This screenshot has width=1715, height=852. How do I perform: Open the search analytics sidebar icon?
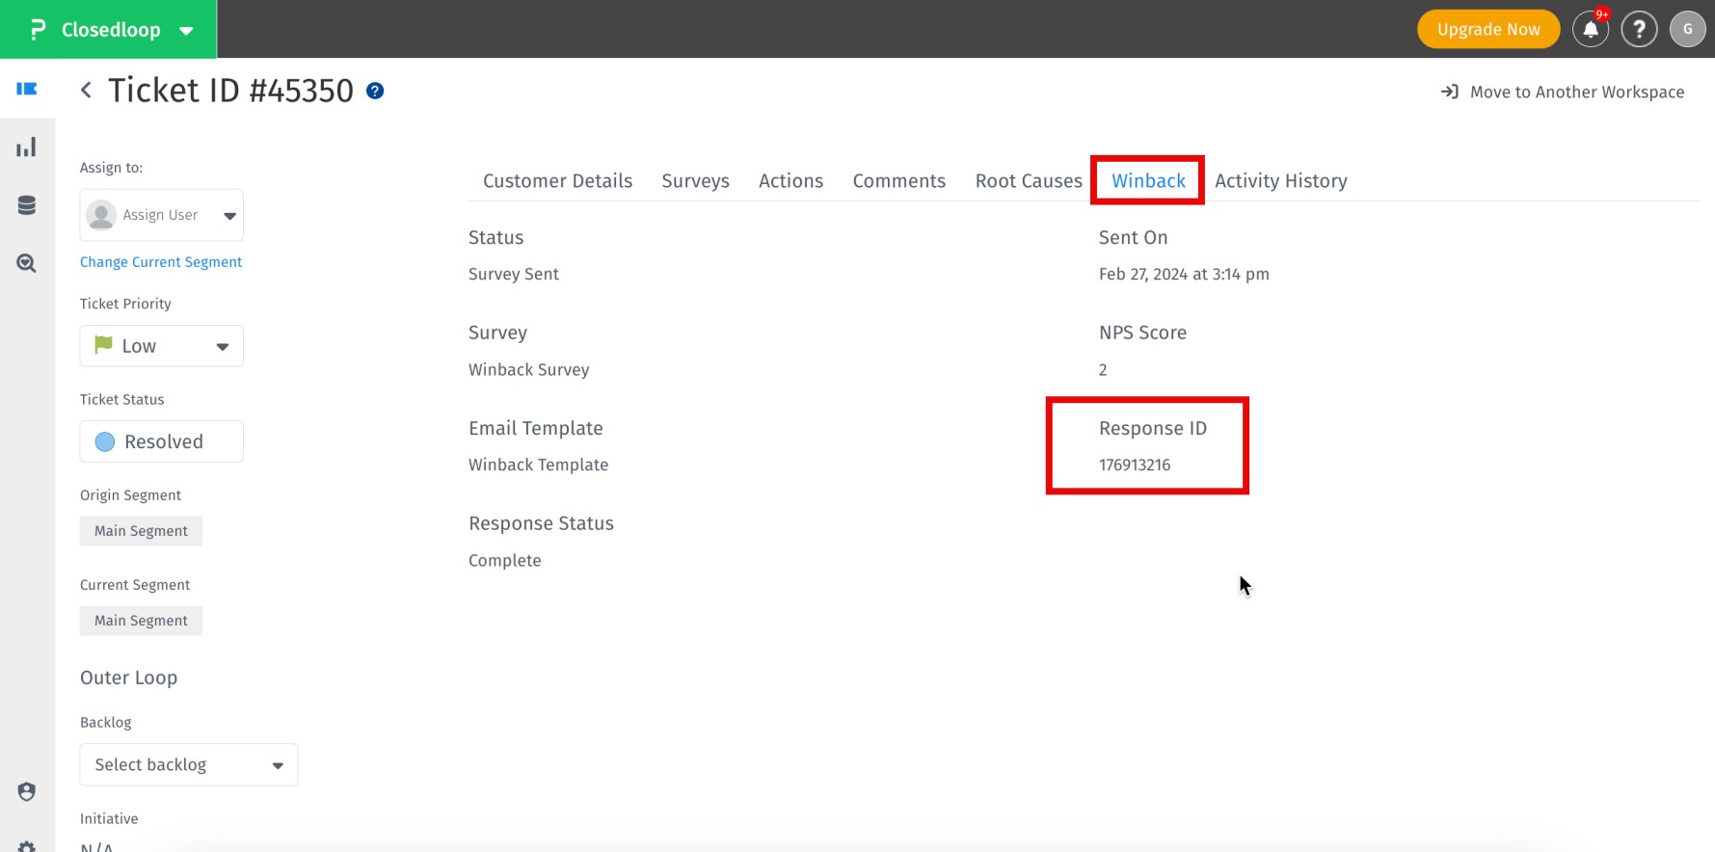[x=27, y=263]
